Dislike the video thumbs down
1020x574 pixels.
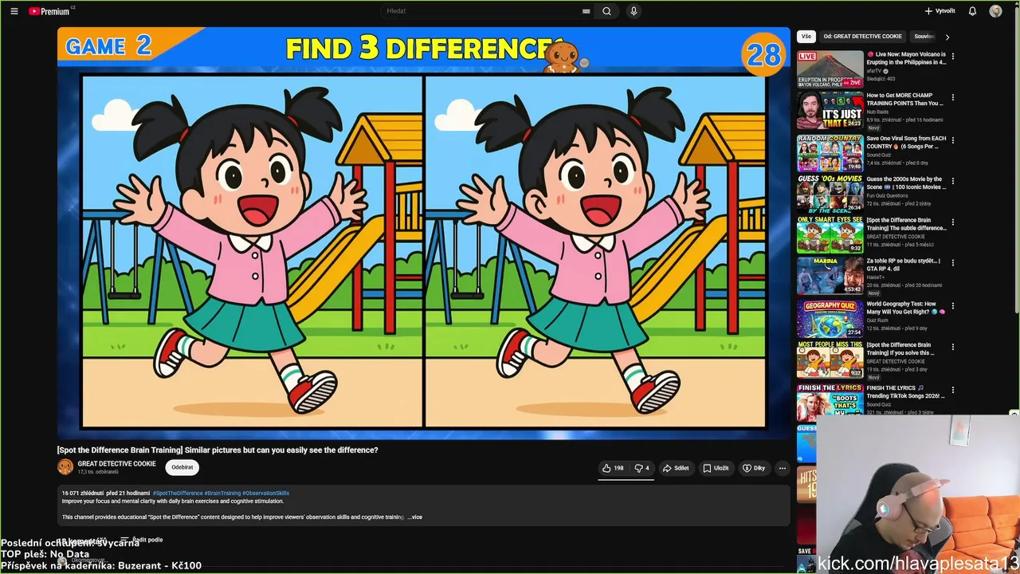[x=641, y=468]
